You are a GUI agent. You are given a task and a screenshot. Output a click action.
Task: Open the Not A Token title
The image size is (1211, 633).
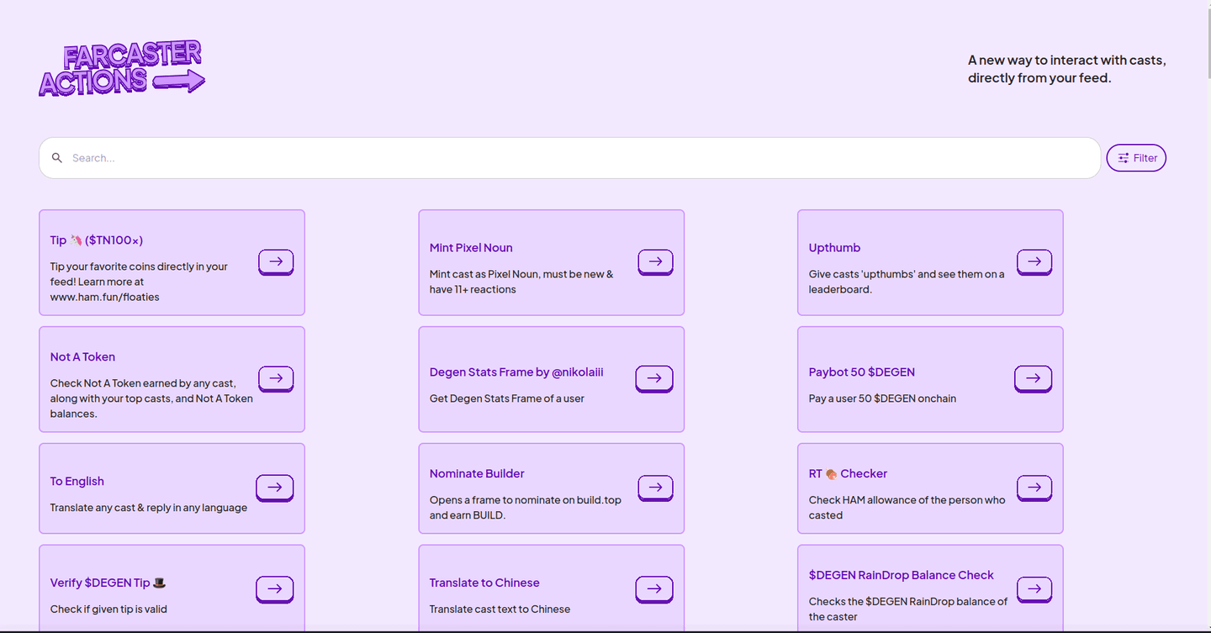click(82, 357)
